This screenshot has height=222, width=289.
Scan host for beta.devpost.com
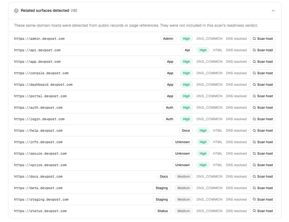coord(263,188)
